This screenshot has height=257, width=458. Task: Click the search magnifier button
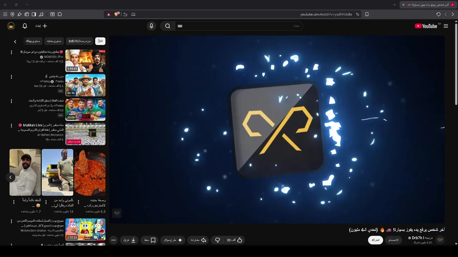[167, 26]
